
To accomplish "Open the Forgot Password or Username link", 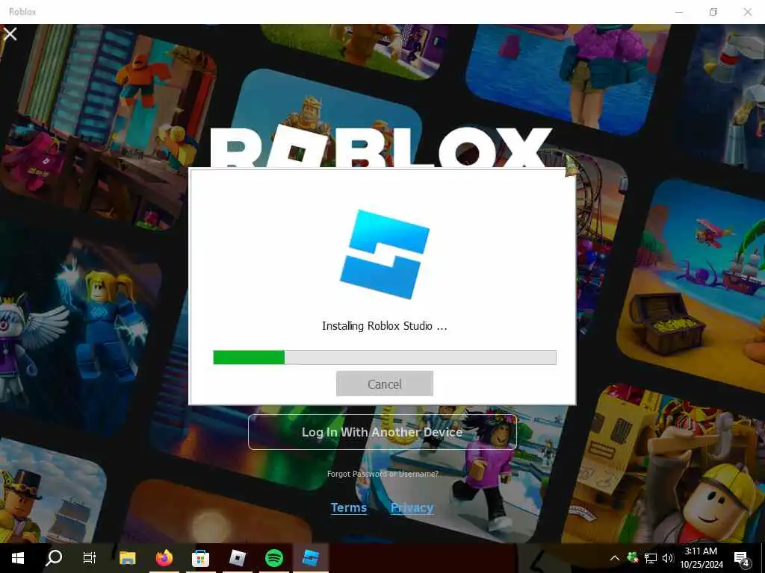I will pos(382,474).
